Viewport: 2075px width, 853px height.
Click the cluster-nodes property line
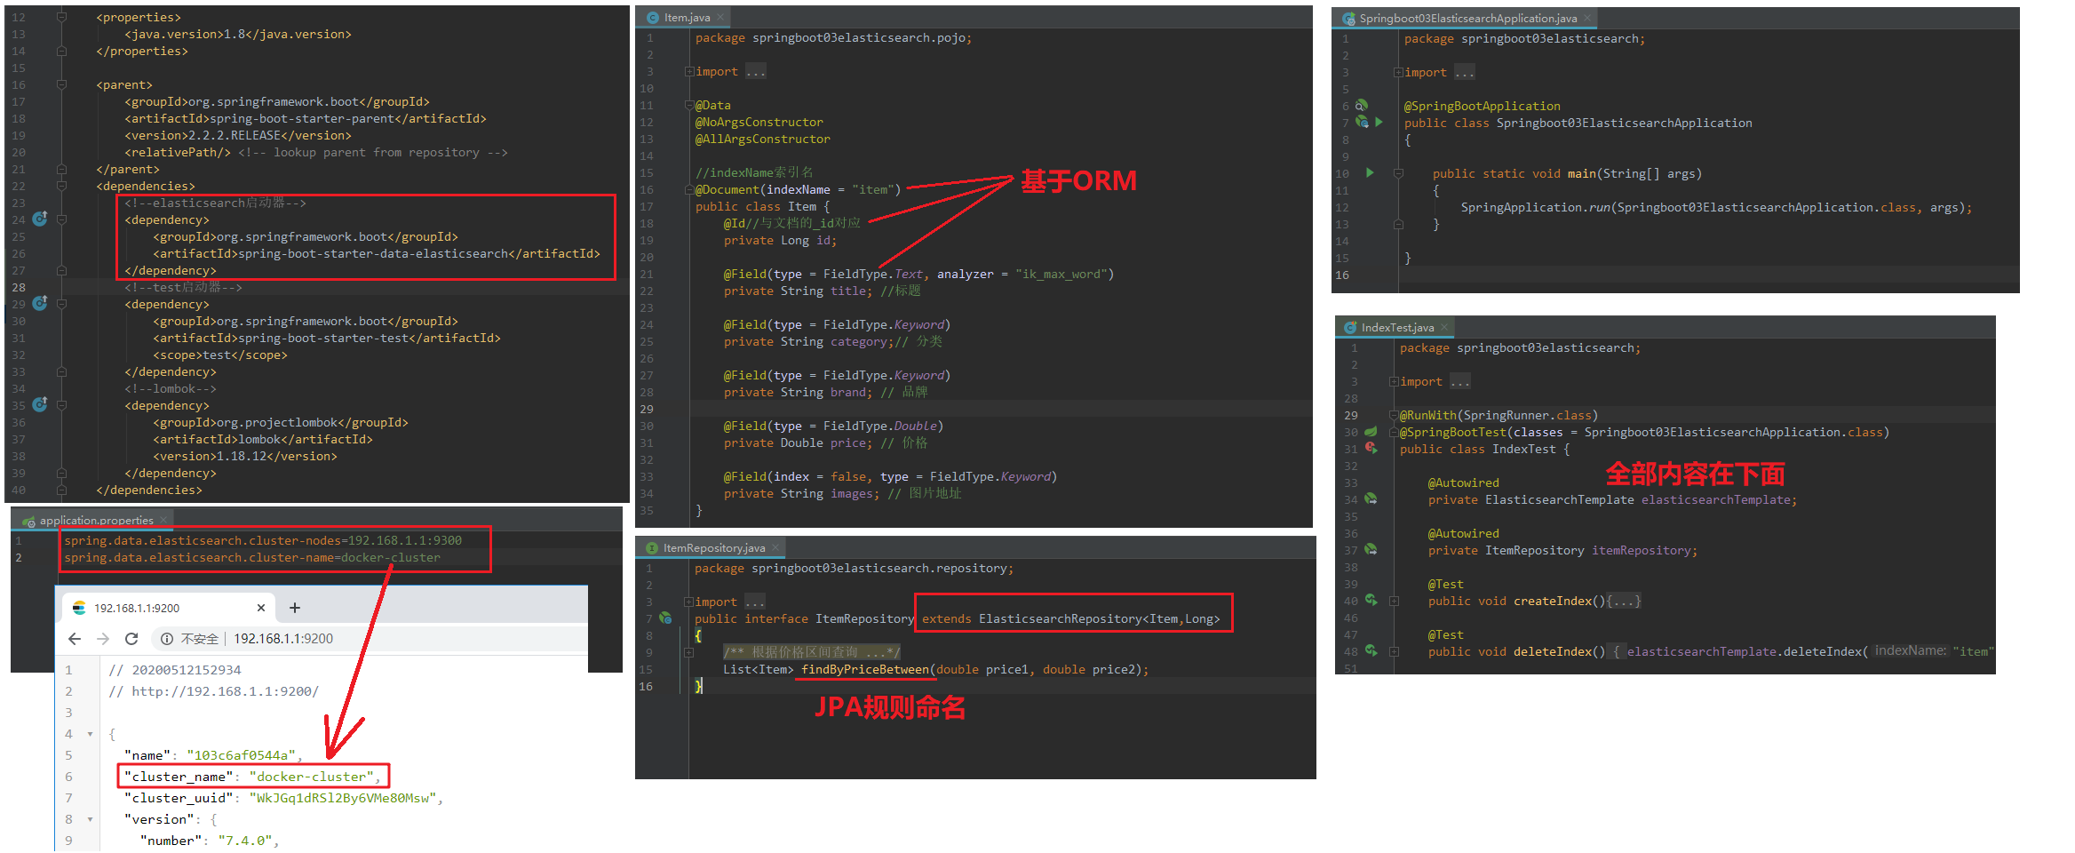point(263,540)
